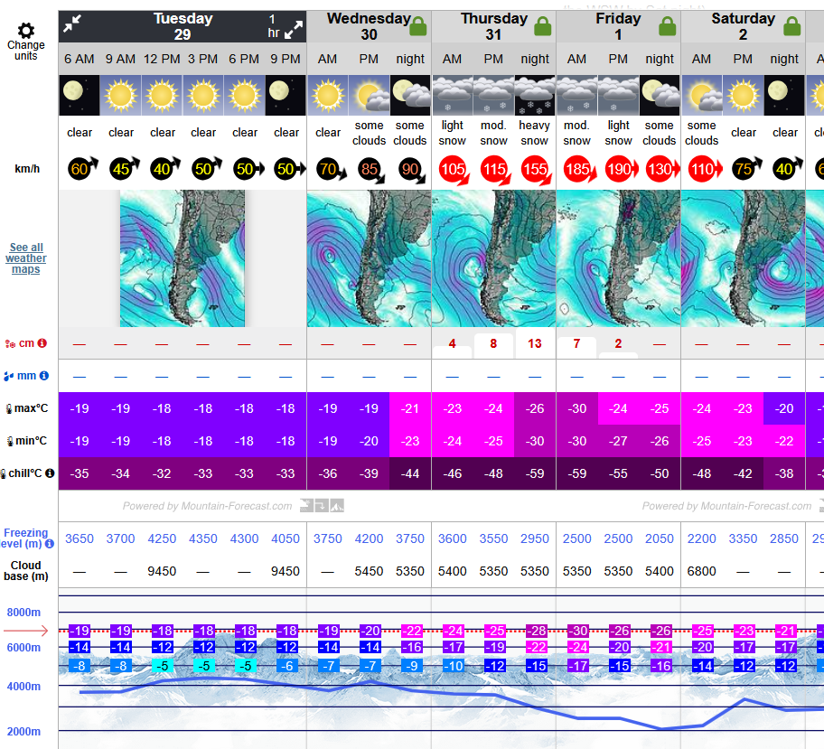Unlock Wednesday 30 detailed forecast
Viewport: 824px width, 749px height.
pos(417,26)
